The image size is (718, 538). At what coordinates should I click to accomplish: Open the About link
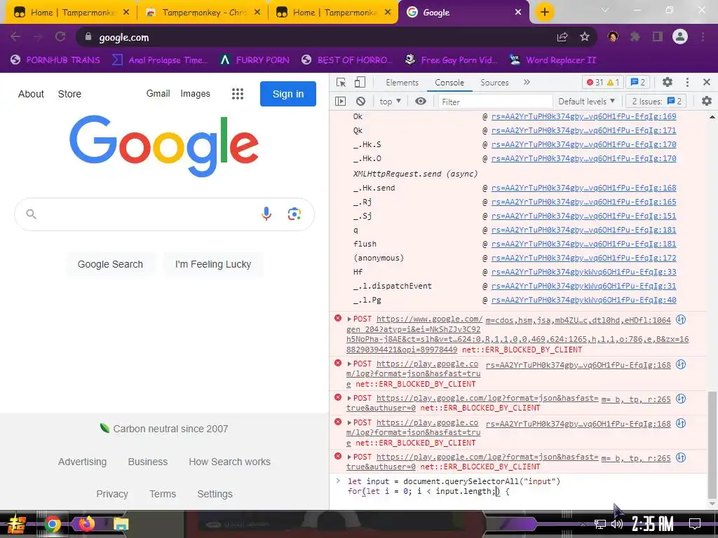click(31, 94)
